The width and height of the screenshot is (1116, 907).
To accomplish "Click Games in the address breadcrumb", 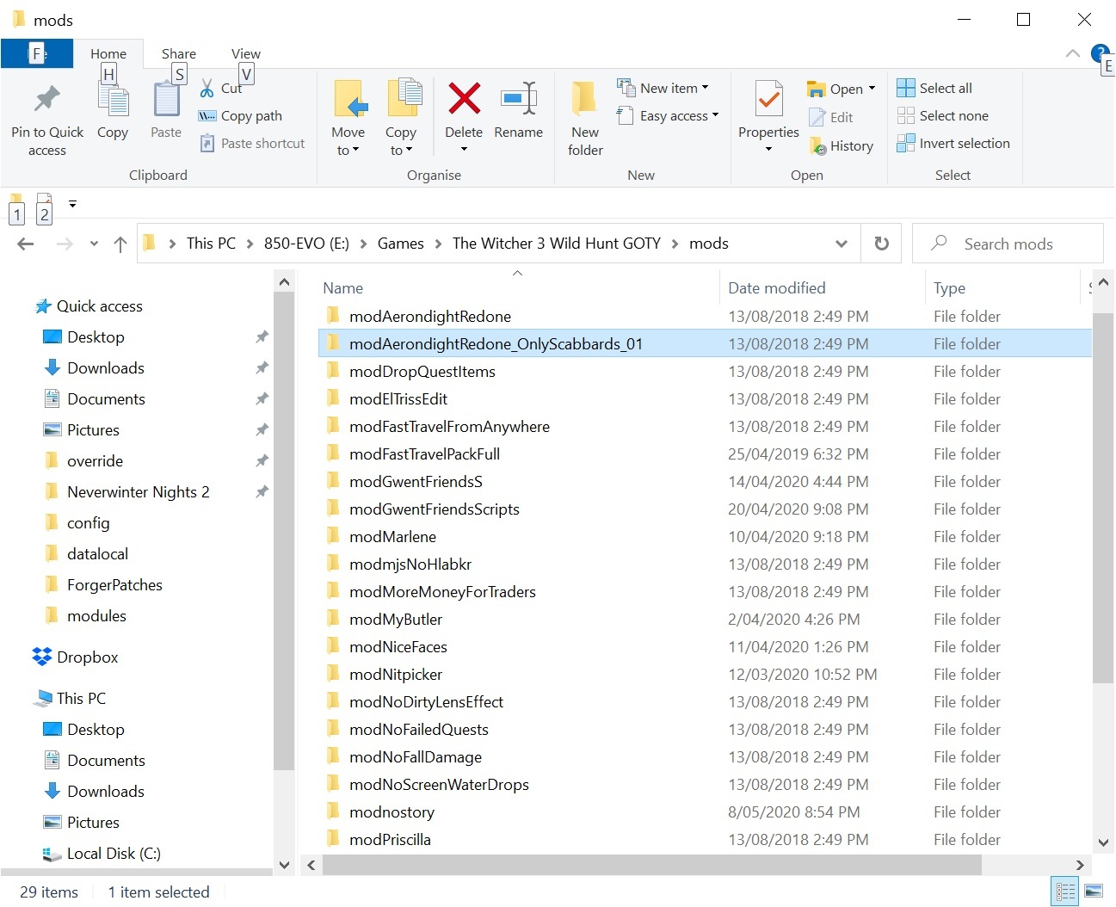I will click(401, 244).
